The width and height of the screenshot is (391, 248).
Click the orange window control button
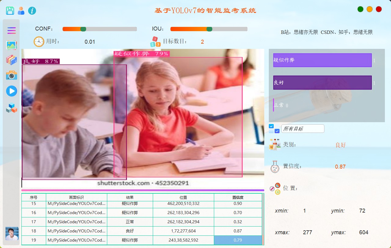(x=370, y=9)
